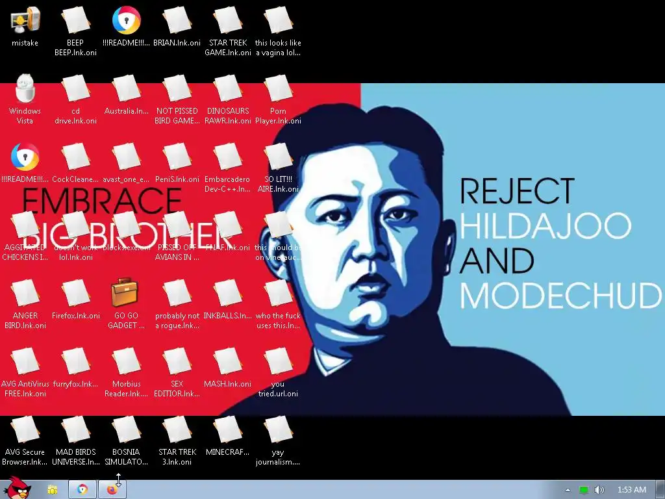
Task: Select the avast_one_e... file icon
Action: (127, 157)
